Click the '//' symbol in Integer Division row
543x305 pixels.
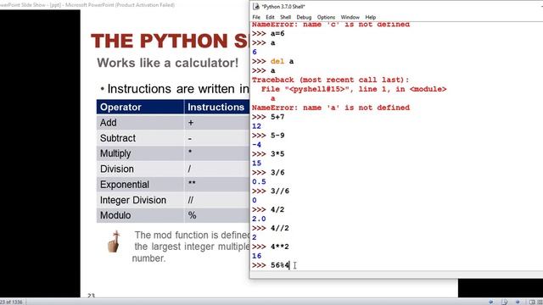click(191, 200)
